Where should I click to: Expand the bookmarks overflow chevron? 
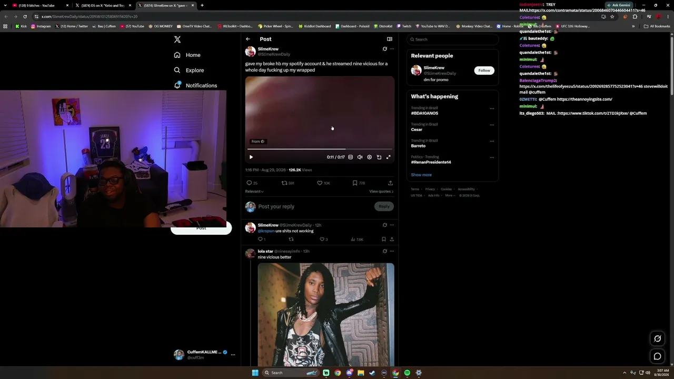[x=633, y=26]
